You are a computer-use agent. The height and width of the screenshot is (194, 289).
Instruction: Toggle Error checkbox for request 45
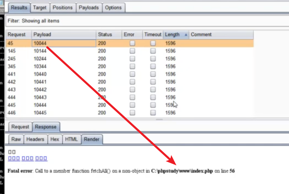(x=132, y=43)
